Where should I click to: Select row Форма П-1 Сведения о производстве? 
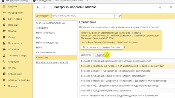pos(127,61)
